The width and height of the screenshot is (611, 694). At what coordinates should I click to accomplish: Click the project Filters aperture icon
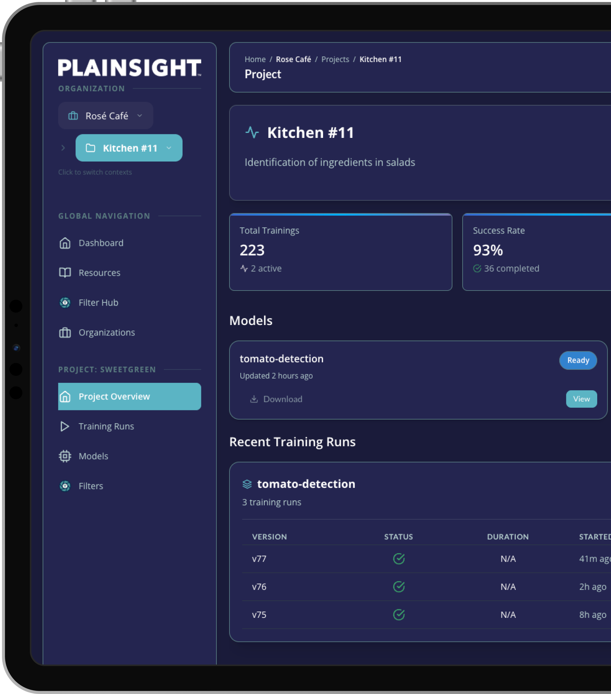(x=65, y=486)
